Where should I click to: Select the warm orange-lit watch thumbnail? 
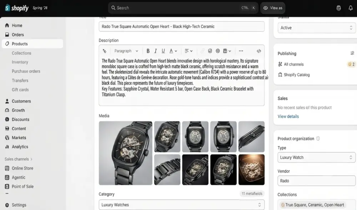251,170
